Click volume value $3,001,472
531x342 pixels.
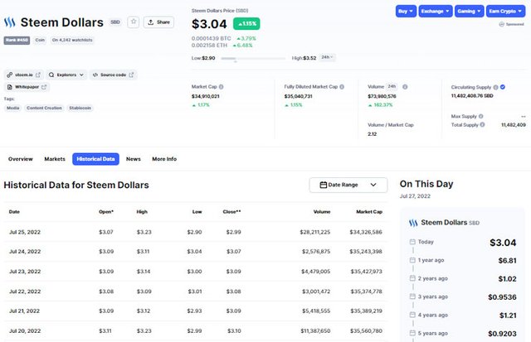(x=315, y=291)
